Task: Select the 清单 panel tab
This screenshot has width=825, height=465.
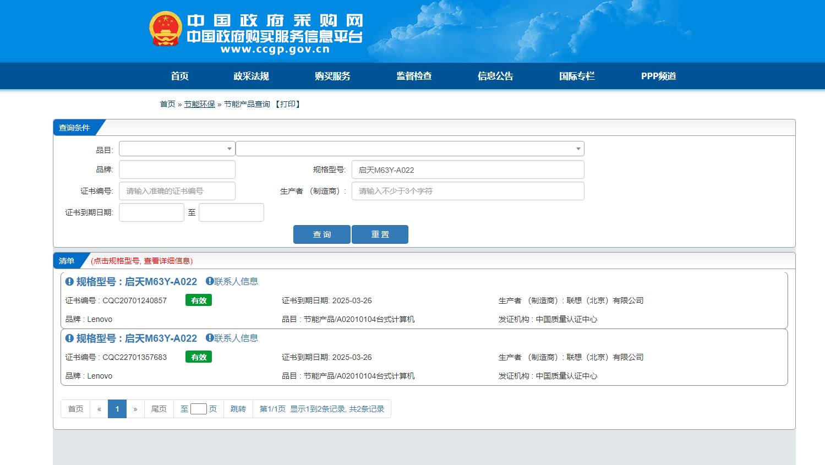Action: click(67, 261)
